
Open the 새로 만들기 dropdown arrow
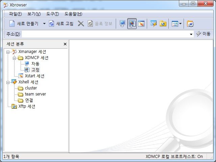coord(44,24)
